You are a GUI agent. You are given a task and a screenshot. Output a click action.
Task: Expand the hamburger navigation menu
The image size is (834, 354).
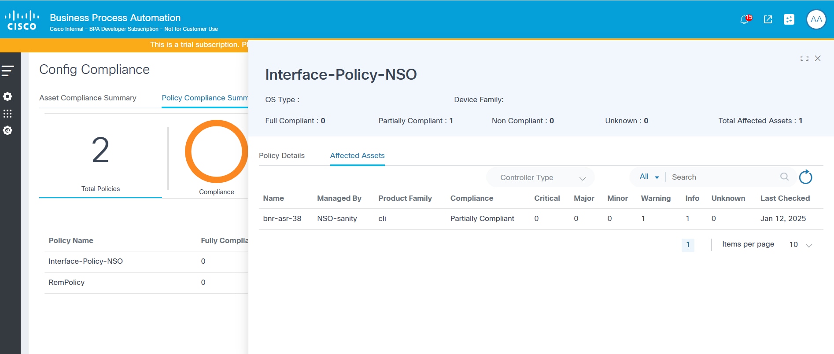8,71
